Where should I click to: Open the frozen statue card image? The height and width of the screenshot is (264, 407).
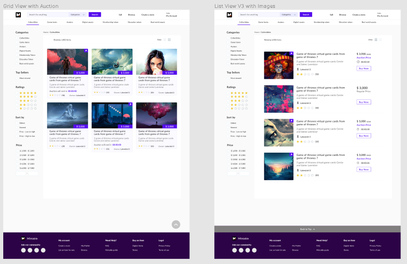tap(67, 115)
